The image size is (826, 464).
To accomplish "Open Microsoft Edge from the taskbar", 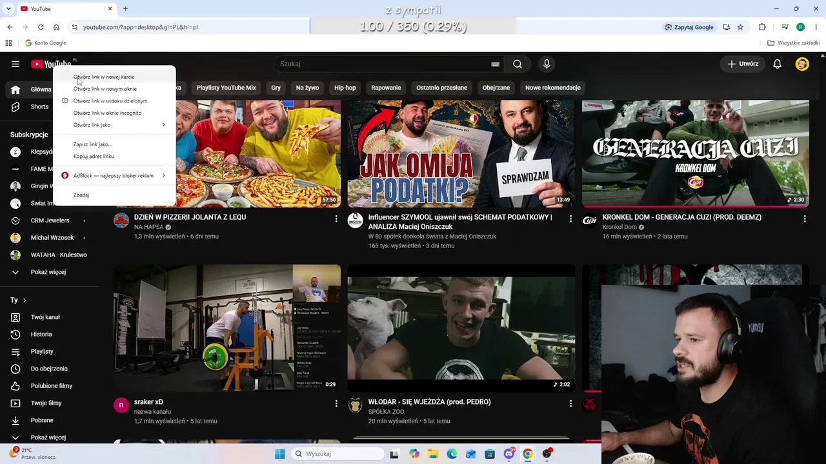I will click(452, 454).
